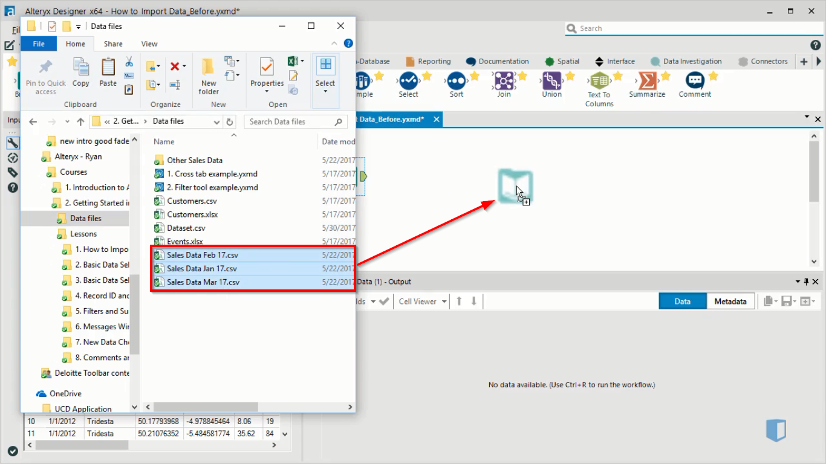Click the Annotation tag icon in left panel
This screenshot has width=826, height=464.
[13, 172]
